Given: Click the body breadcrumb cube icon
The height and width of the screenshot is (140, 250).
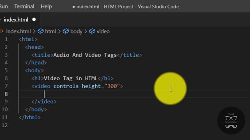Looking at the screenshot, I should click(66, 31).
